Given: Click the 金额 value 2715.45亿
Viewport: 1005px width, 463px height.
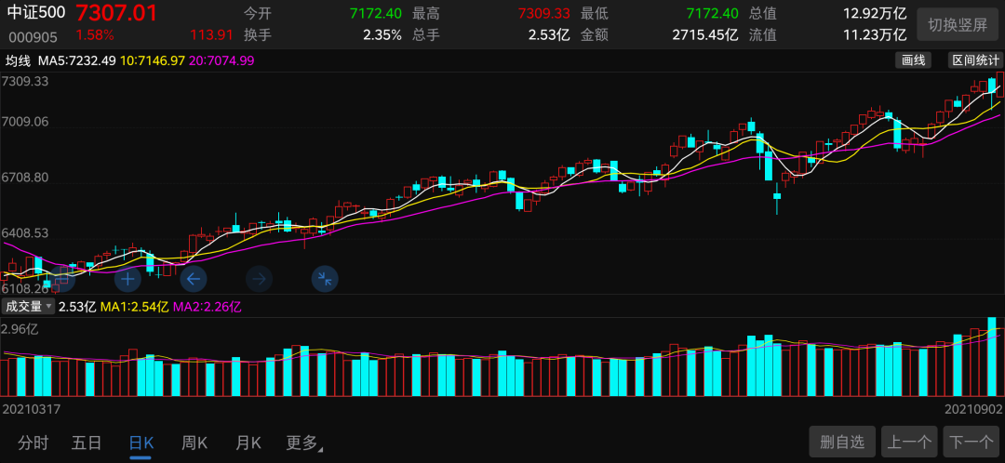Looking at the screenshot, I should (705, 34).
